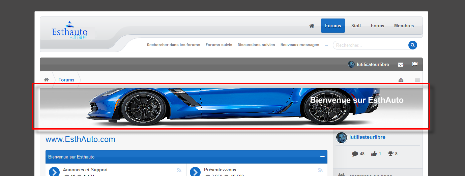The image size is (465, 176).
Task: Expand the more options ellipsis in sub-navigation
Action: 326,45
